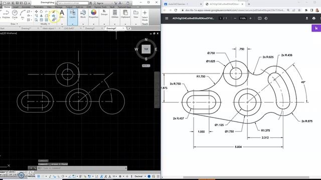Open the Utilities panel icon
The image size is (321, 180).
point(115,14)
